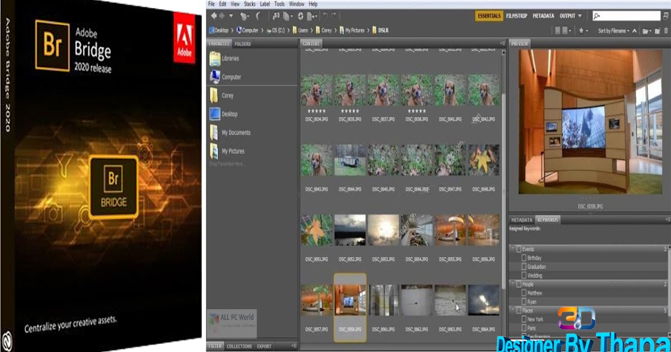Open the workspace switcher dropdown arrow
The image size is (671, 352).
580,16
